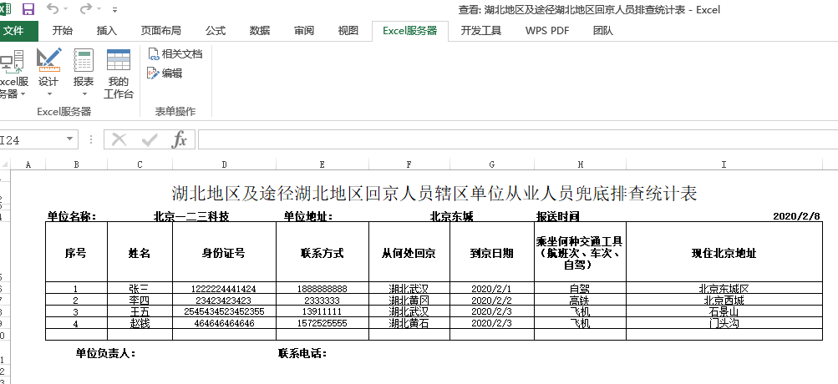Switch to the 公式 ribbon tab

coord(216,30)
